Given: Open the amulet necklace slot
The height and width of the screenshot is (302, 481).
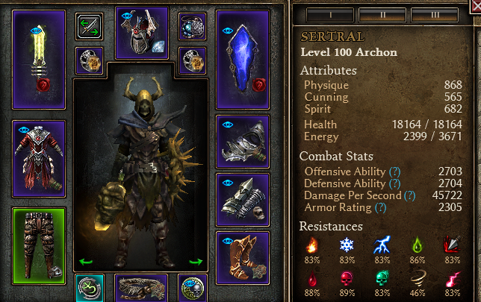Looking at the screenshot, I should tap(193, 27).
